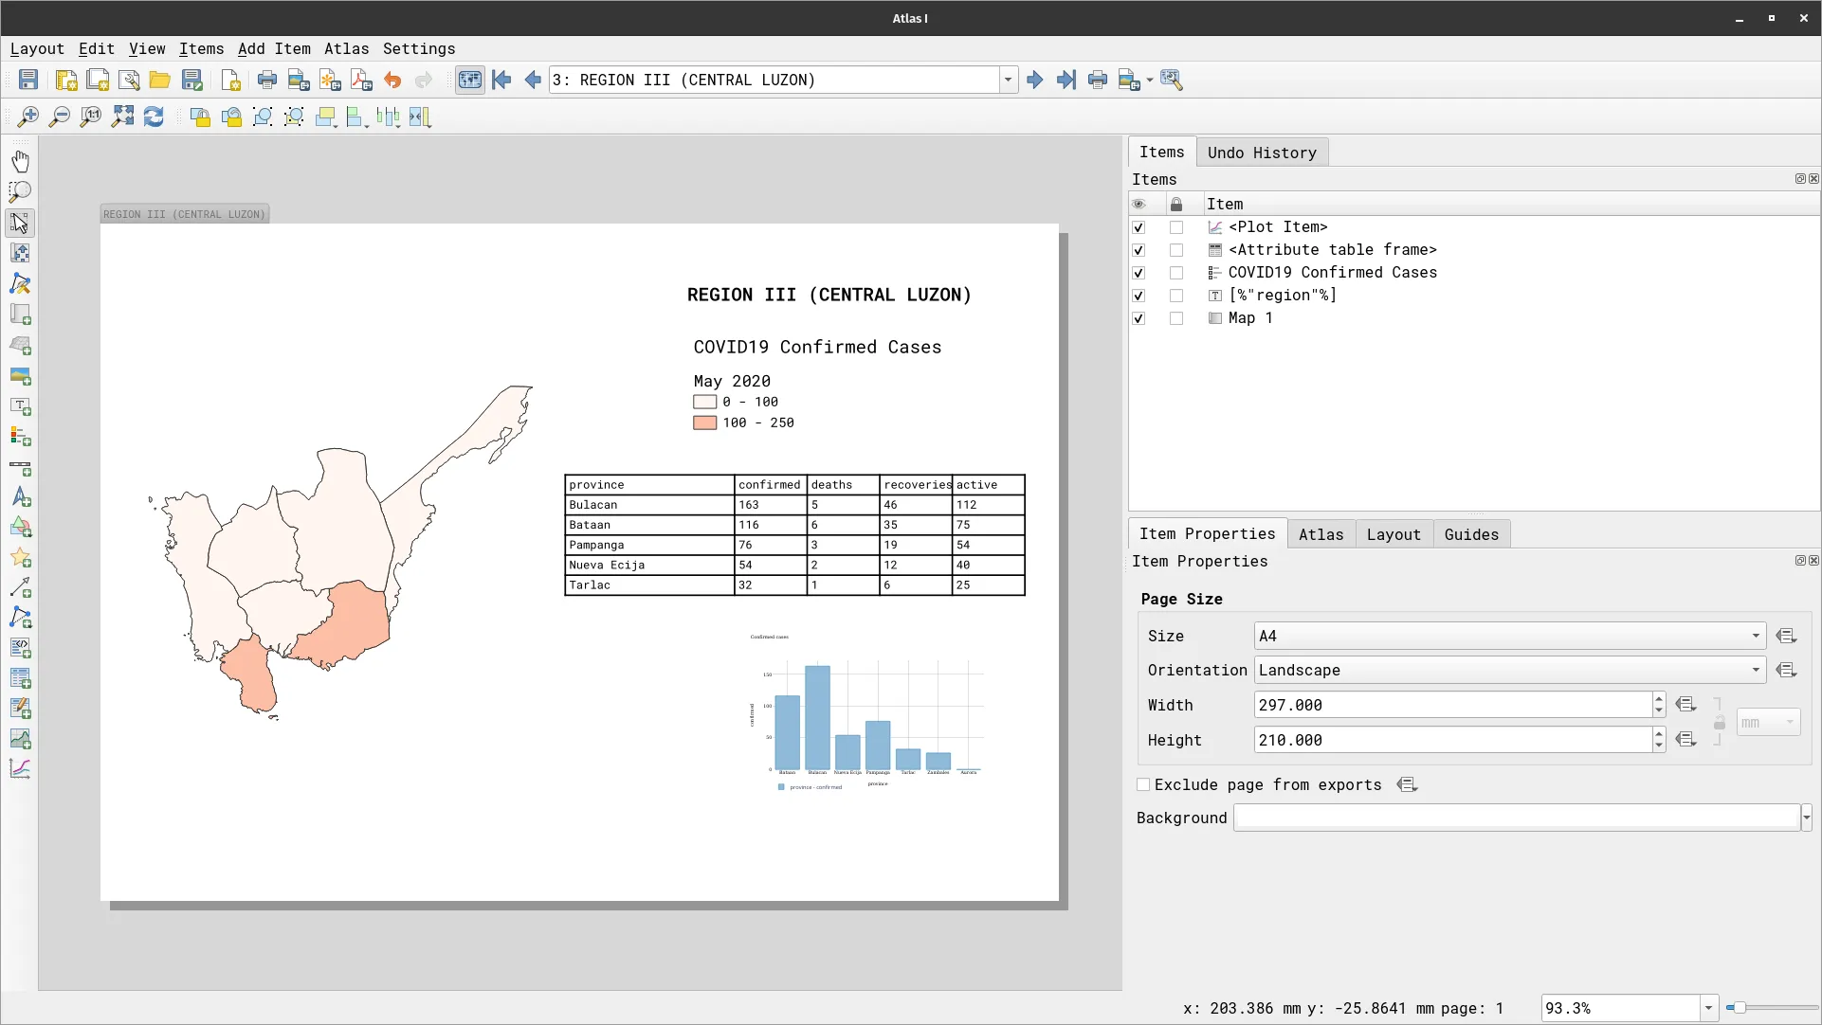
Task: Open the Print Layout dialog
Action: [x=266, y=80]
